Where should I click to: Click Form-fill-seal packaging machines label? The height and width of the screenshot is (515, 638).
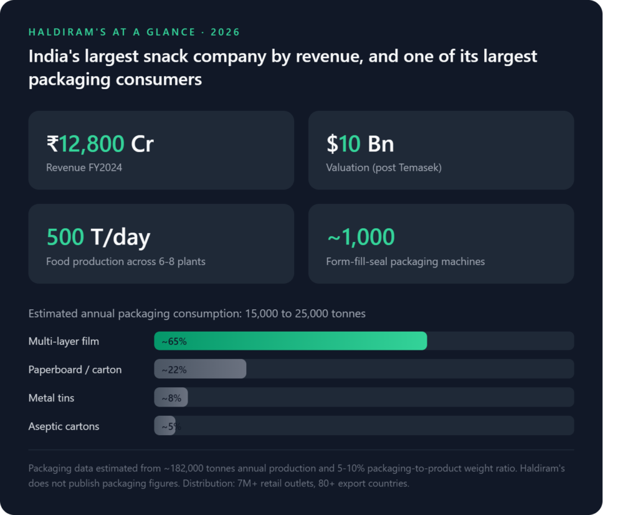pos(405,261)
